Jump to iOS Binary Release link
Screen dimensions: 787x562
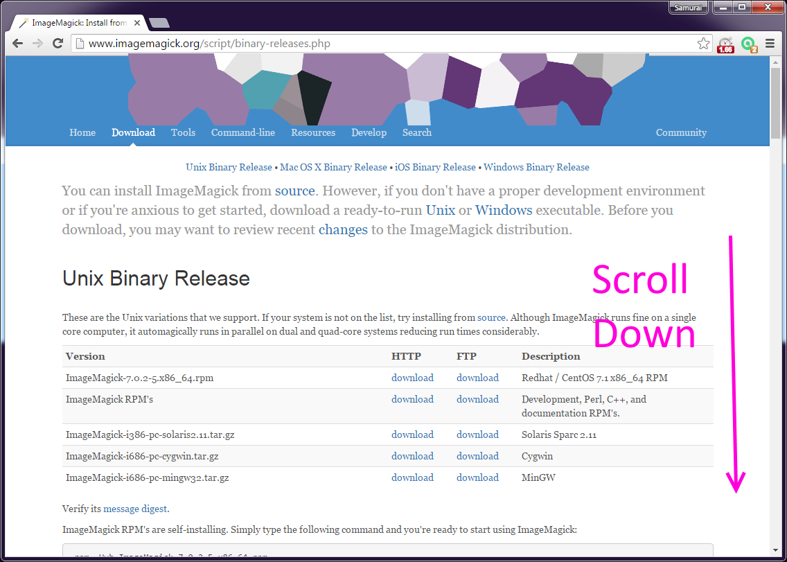(x=435, y=167)
